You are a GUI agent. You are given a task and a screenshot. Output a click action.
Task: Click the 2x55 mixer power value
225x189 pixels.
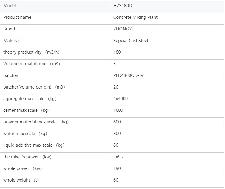[118, 157]
